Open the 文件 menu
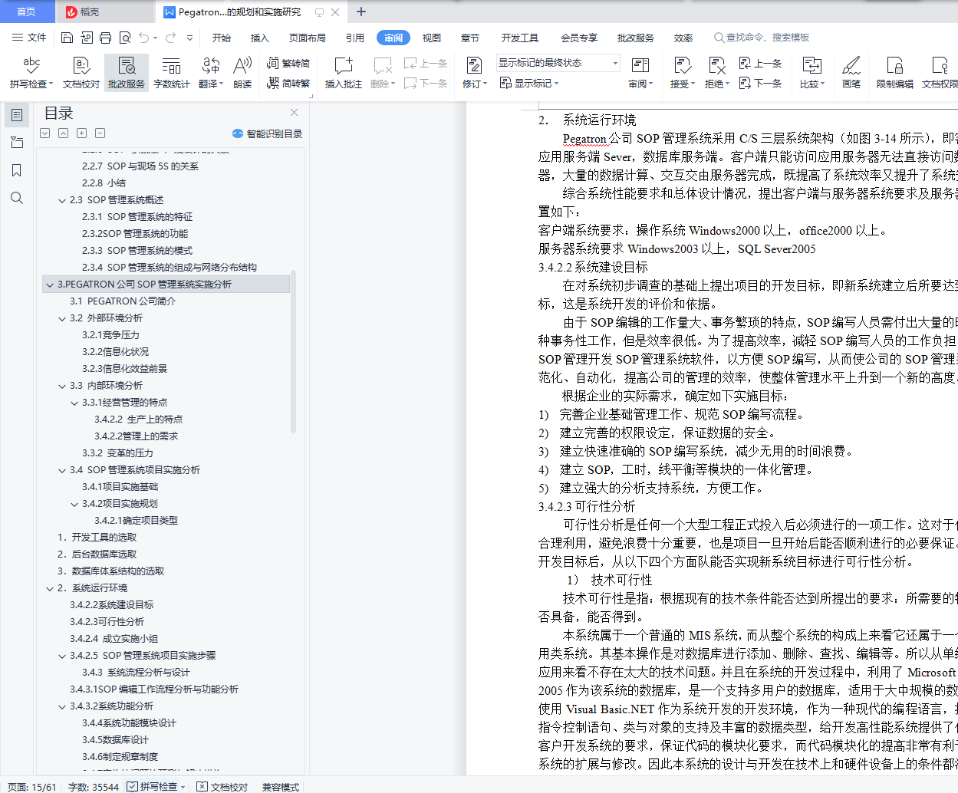 [30, 38]
